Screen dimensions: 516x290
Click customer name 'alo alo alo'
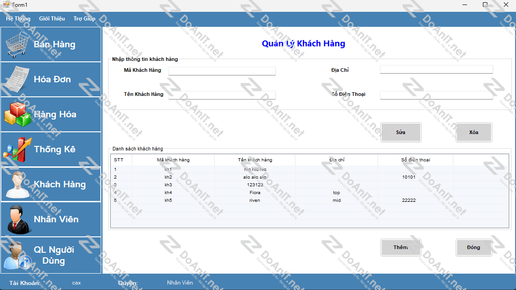pos(255,177)
